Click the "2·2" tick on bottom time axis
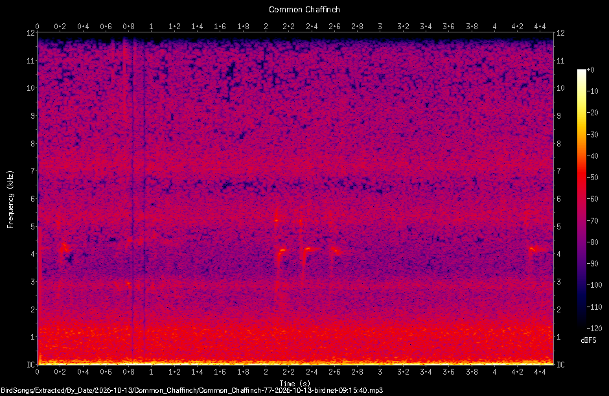Viewport: 609px width, 396px height. pyautogui.click(x=288, y=372)
